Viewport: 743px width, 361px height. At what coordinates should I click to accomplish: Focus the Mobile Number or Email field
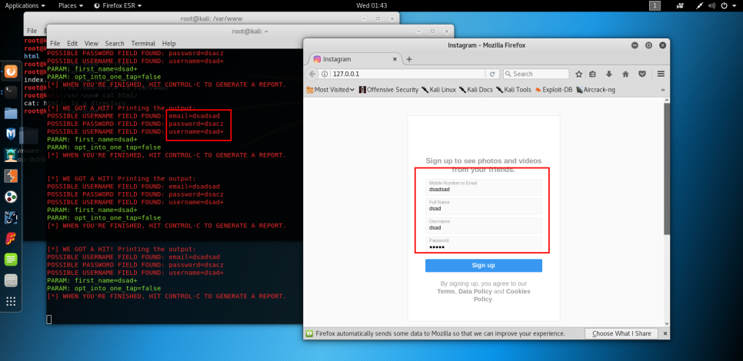tap(483, 187)
